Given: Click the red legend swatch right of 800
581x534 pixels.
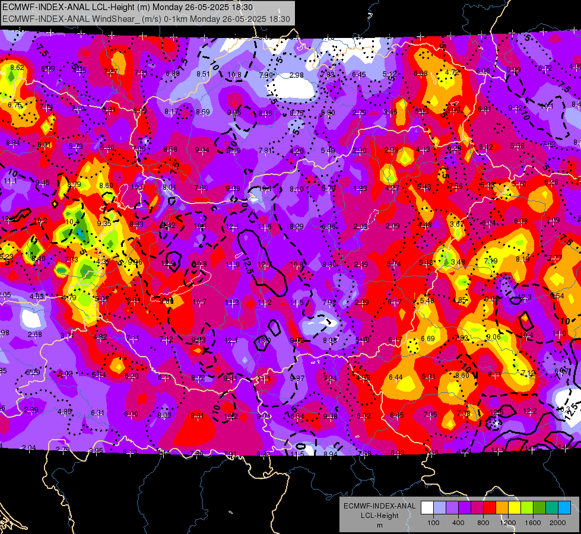Looking at the screenshot, I should [x=490, y=508].
